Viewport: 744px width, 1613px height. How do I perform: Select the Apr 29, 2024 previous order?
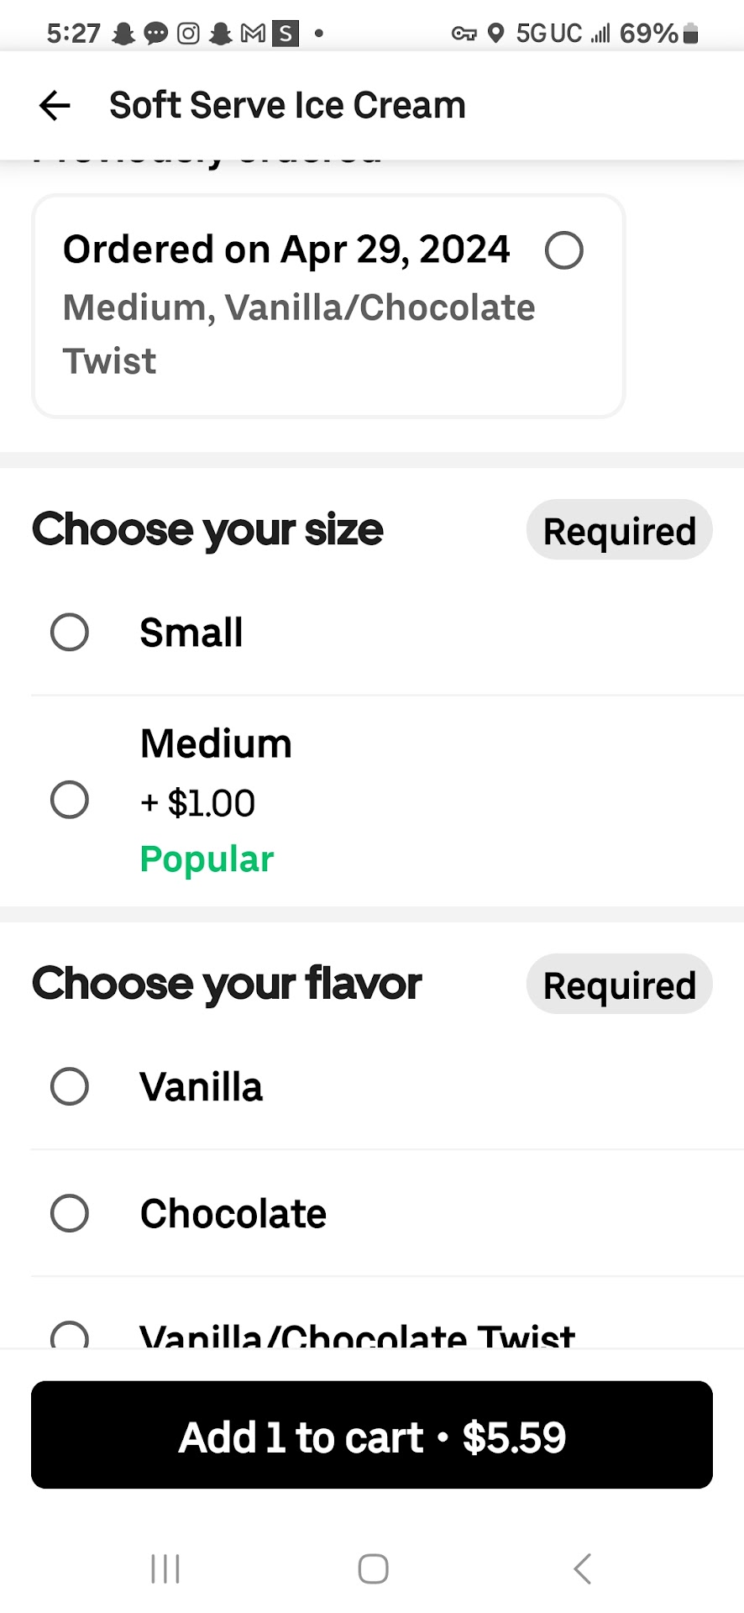click(563, 250)
